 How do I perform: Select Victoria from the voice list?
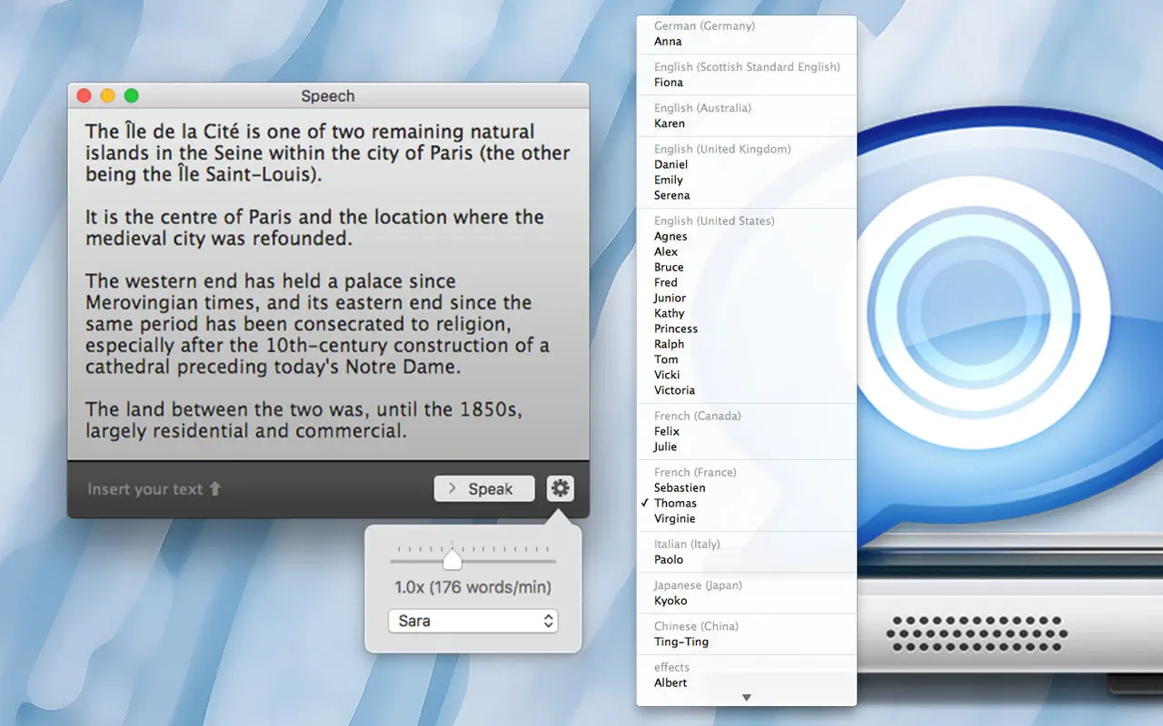674,390
